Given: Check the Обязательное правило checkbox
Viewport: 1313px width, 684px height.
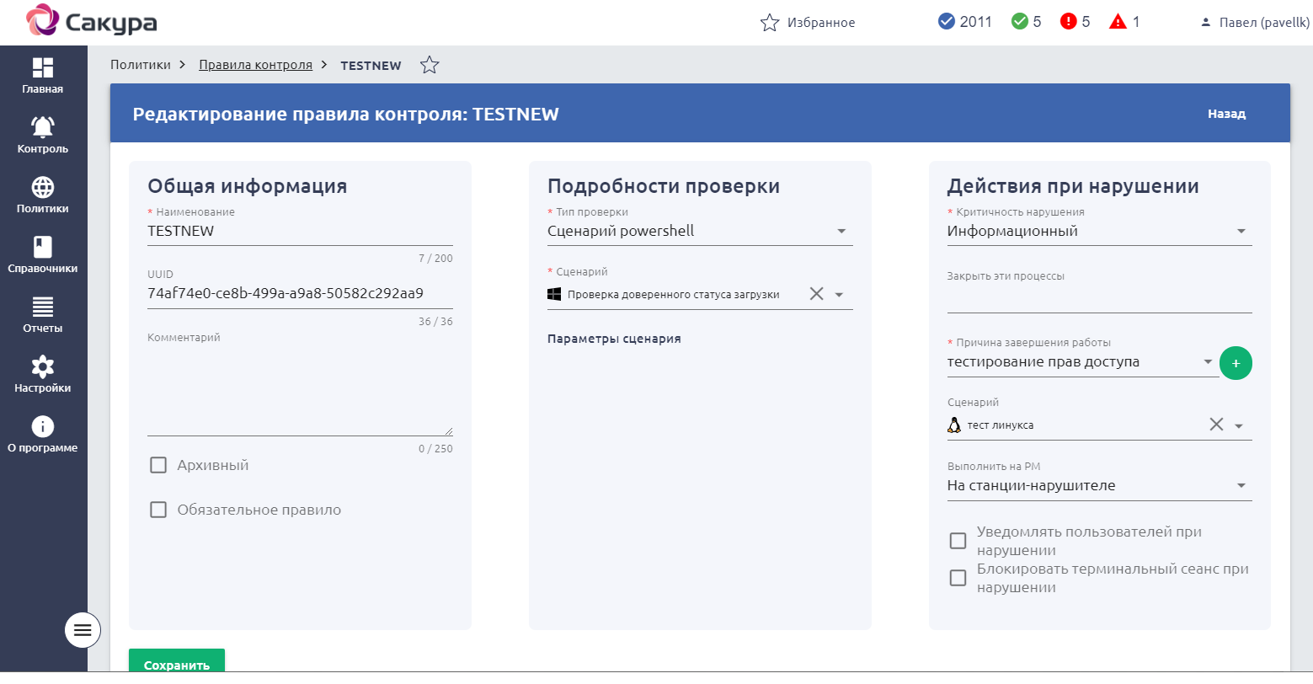Looking at the screenshot, I should tap(158, 510).
